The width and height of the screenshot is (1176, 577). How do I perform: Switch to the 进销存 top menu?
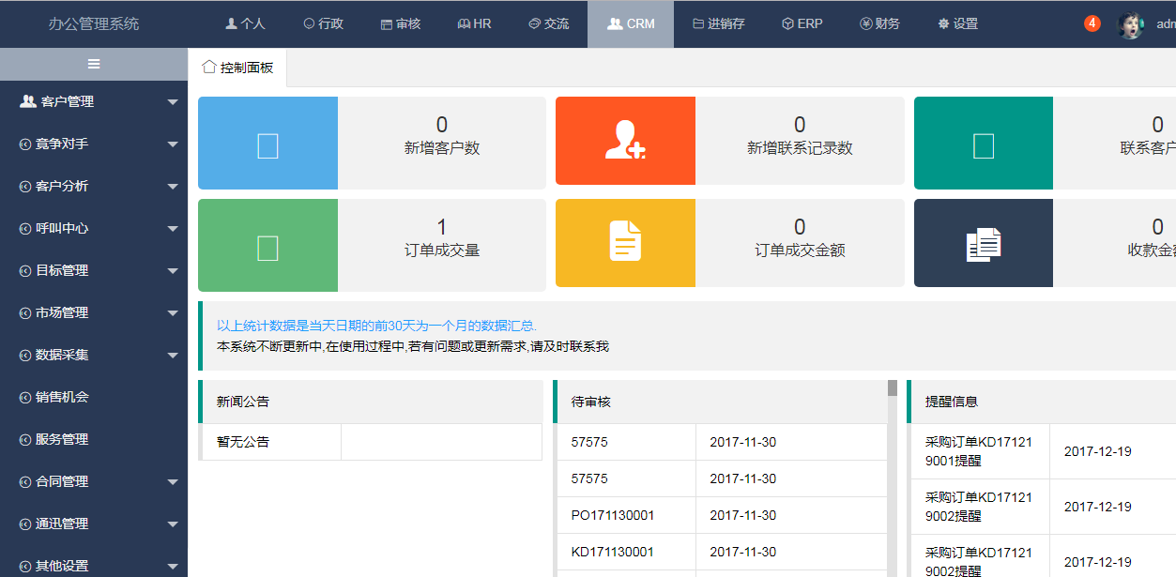718,23
